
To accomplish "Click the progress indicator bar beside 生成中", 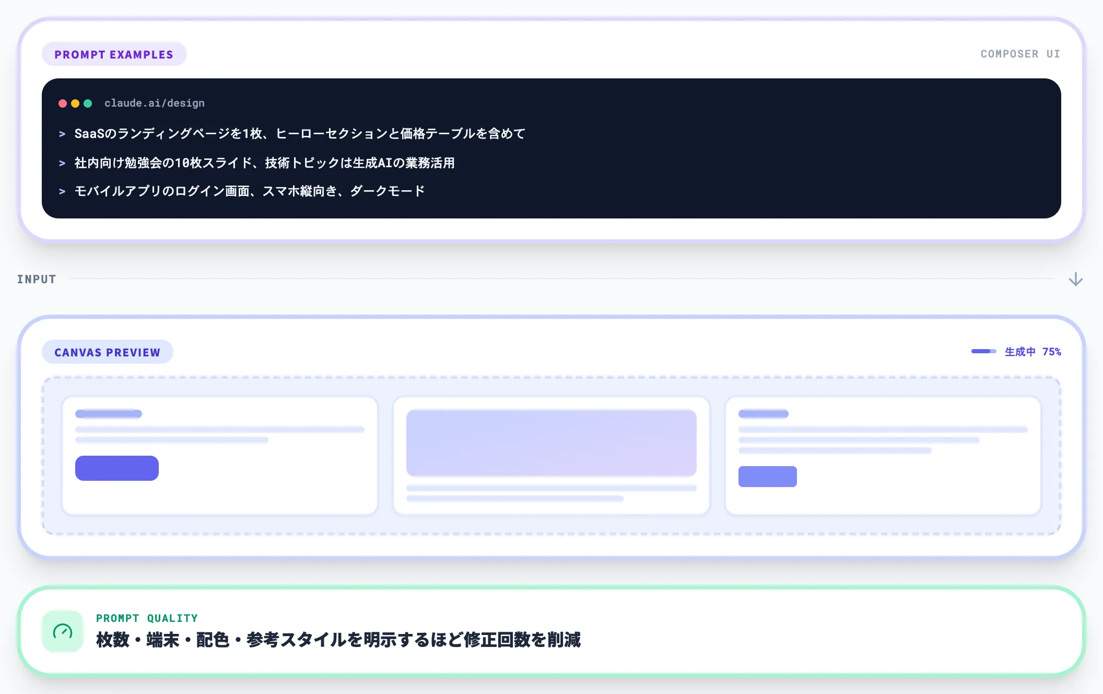I will click(983, 352).
